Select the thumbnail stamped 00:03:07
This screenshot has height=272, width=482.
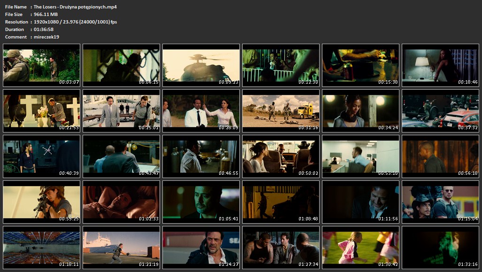tap(41, 65)
